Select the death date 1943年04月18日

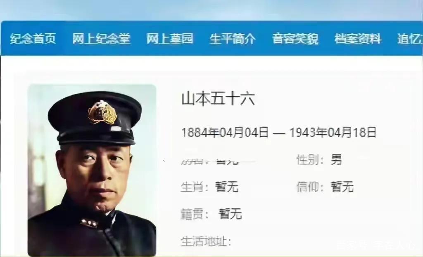tap(333, 133)
